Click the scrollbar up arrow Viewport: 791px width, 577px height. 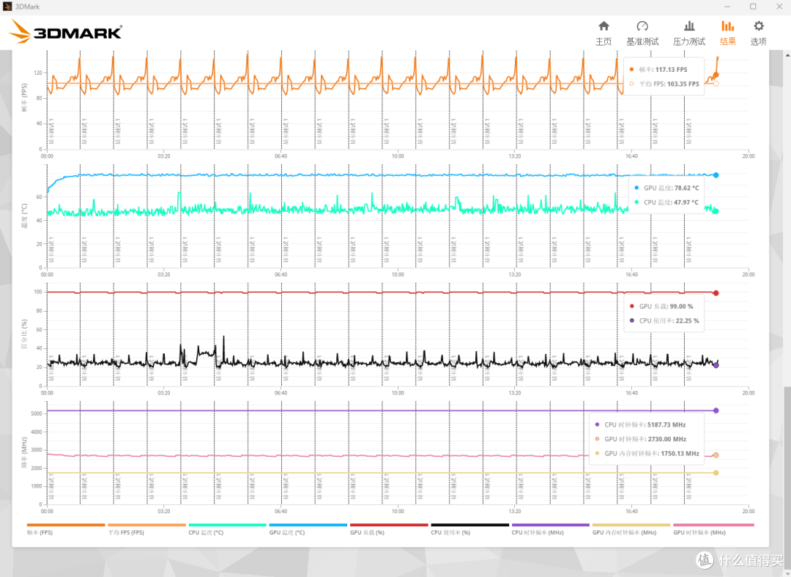(787, 54)
